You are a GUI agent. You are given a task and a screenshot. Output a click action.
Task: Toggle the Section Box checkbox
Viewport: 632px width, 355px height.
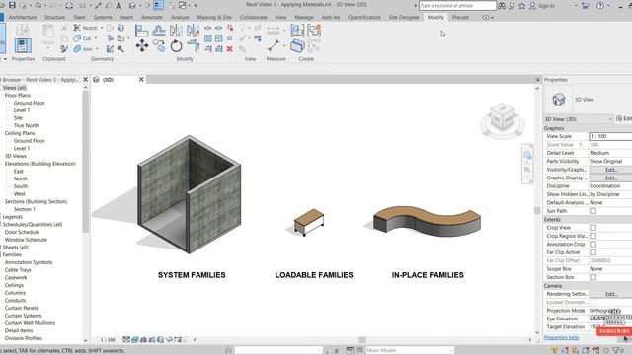coord(592,277)
